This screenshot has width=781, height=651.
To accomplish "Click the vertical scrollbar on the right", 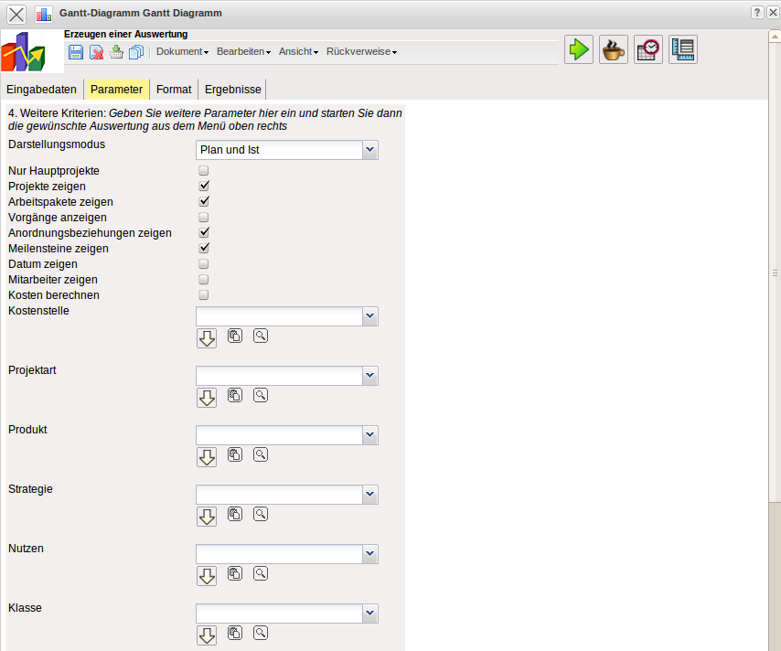I will pos(775,274).
